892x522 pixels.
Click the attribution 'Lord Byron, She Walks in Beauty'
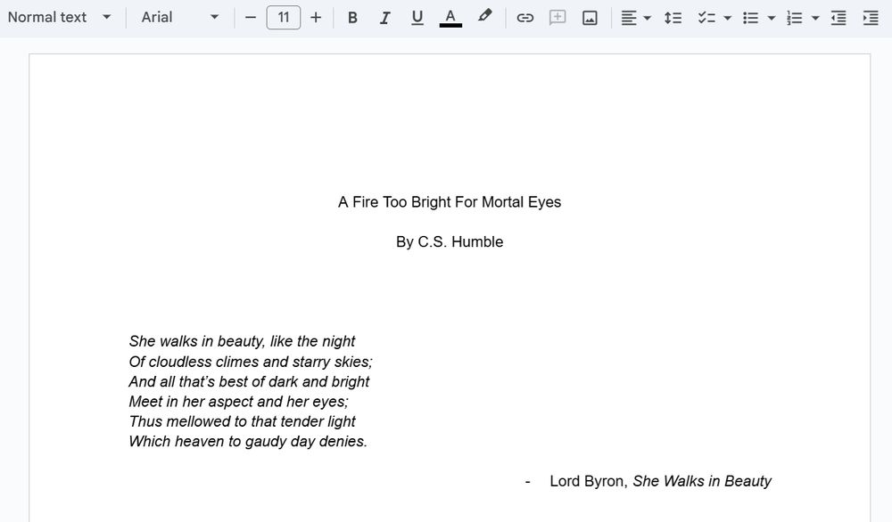pyautogui.click(x=660, y=481)
